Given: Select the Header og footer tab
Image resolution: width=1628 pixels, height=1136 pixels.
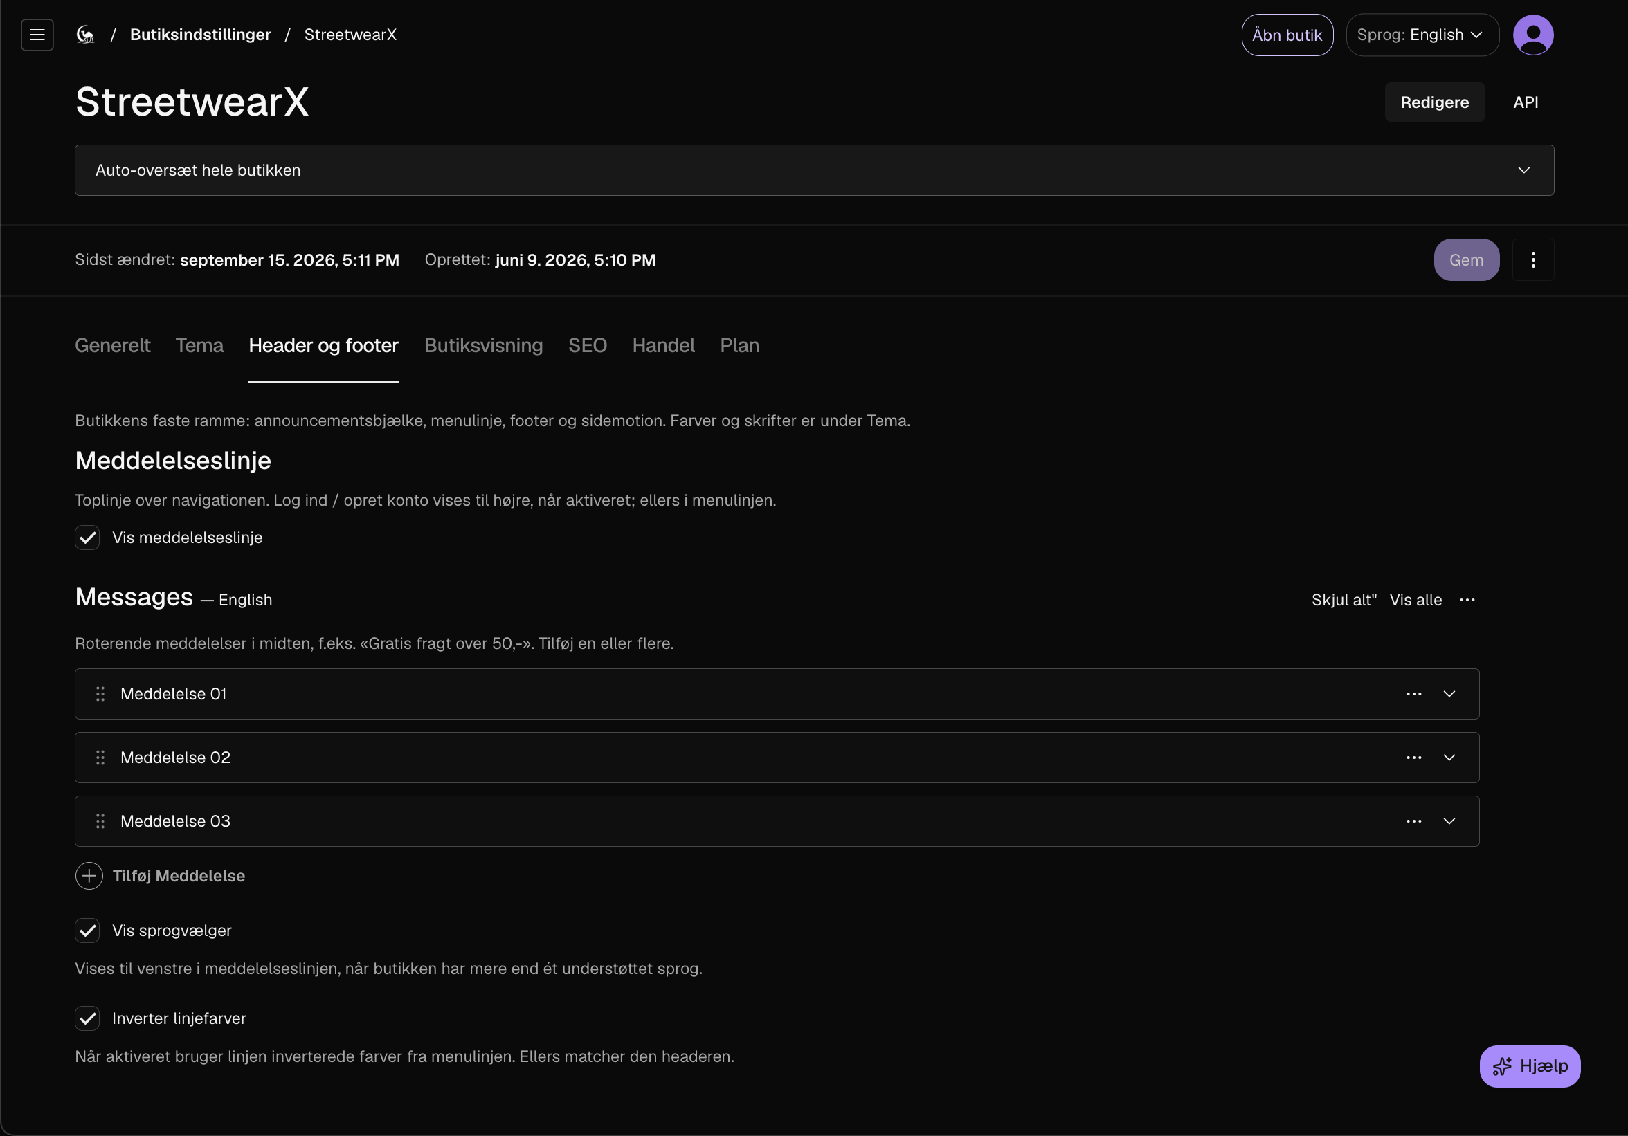Looking at the screenshot, I should [x=323, y=345].
